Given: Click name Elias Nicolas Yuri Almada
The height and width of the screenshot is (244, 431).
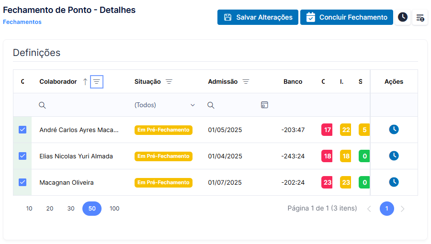Looking at the screenshot, I should [76, 156].
